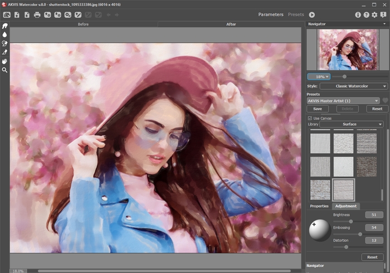Adjust the Navigator zoom slider
Screen dimensions: 390x273
(344, 76)
